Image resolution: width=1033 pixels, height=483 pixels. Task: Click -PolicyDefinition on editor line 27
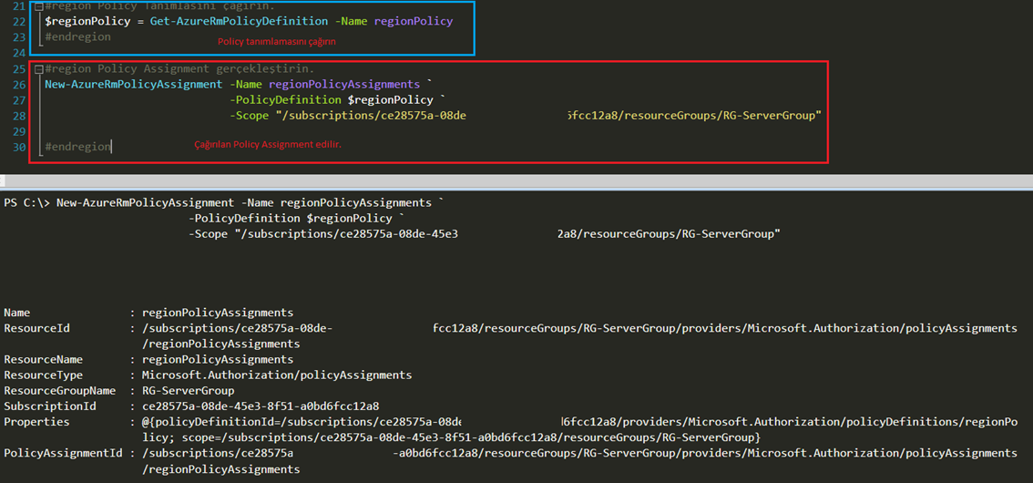click(x=285, y=100)
